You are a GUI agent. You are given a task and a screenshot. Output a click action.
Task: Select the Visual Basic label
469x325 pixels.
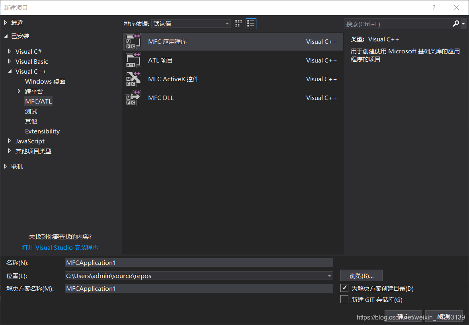click(x=32, y=61)
